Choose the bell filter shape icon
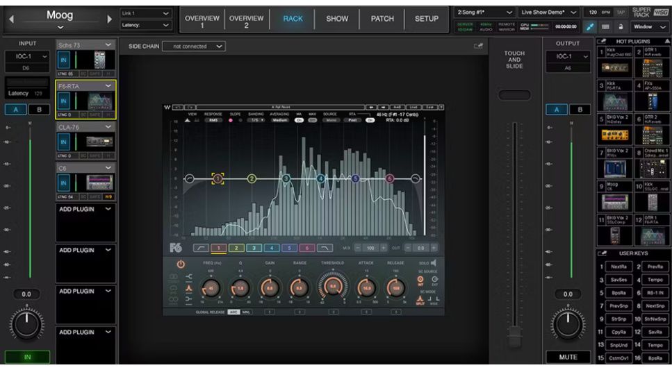The width and height of the screenshot is (672, 370). click(x=188, y=288)
